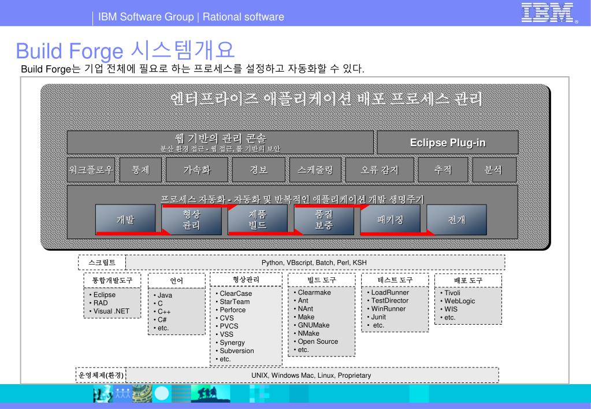
Task: Click the '배포 도구' column header
Action: [x=468, y=280]
